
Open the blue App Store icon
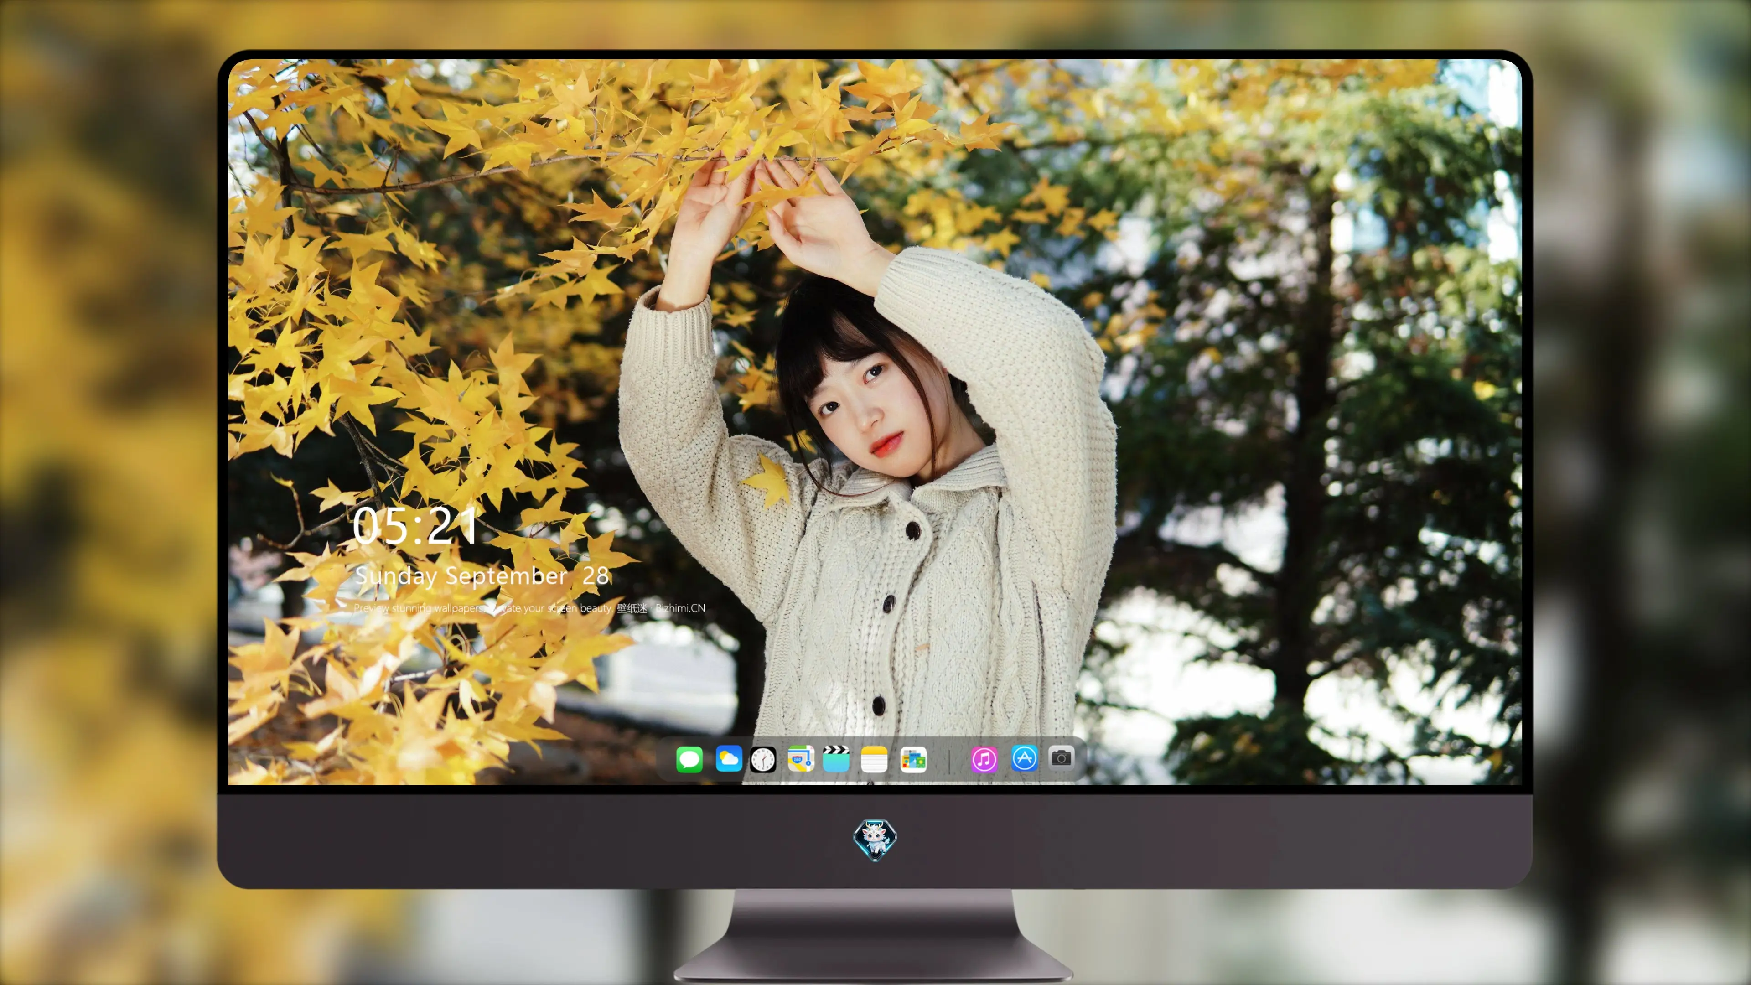(x=1024, y=758)
